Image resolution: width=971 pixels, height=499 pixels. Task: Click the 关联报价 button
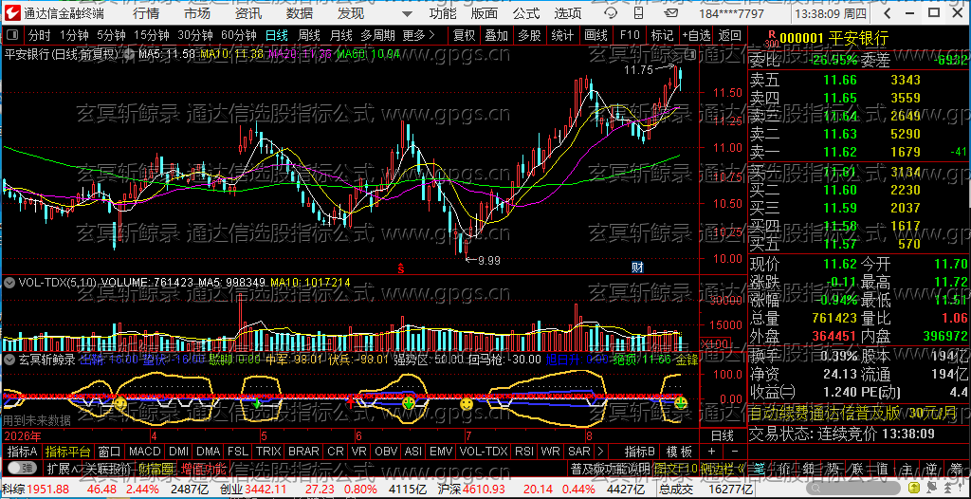tap(106, 468)
